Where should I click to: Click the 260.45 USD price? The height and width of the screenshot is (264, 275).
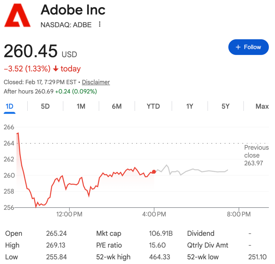coord(40,51)
